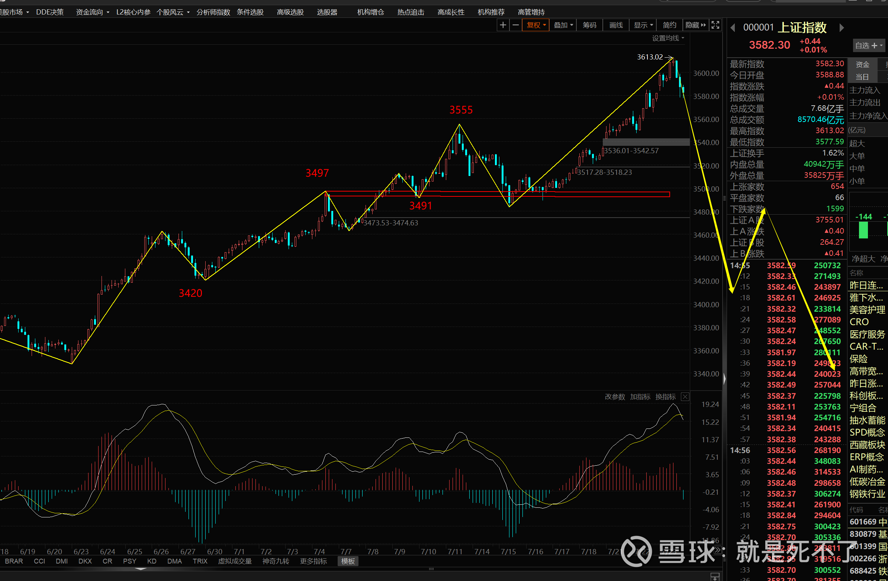
Task: Click 改参数 to edit indicator parameters
Action: coord(615,397)
